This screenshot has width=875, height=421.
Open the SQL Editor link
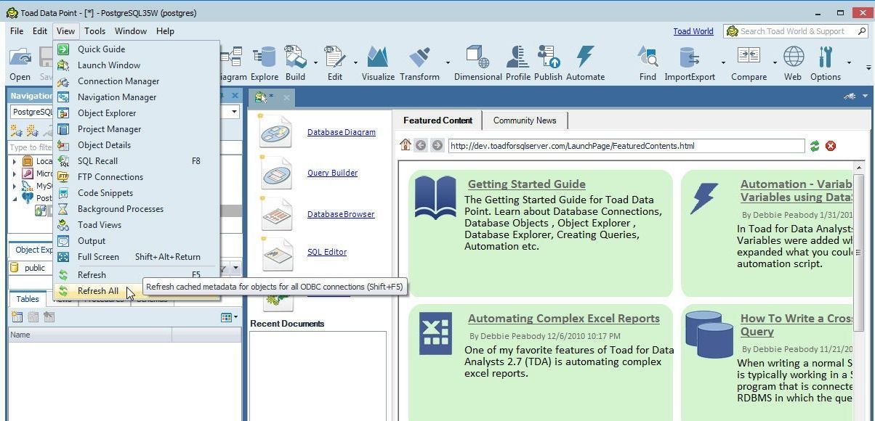(327, 252)
